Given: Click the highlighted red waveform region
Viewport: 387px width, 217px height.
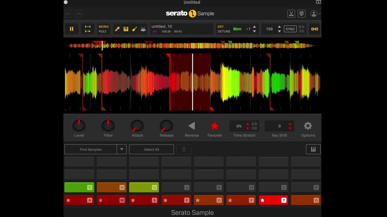Looking at the screenshot, I should tap(190, 82).
